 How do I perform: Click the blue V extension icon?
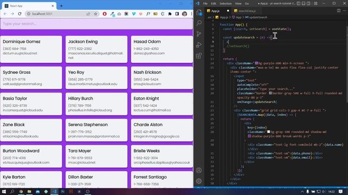tap(134, 14)
